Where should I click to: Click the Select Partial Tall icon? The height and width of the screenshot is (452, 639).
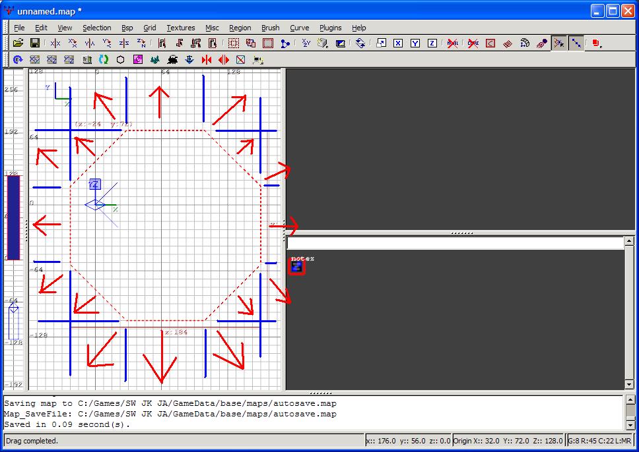[196, 43]
